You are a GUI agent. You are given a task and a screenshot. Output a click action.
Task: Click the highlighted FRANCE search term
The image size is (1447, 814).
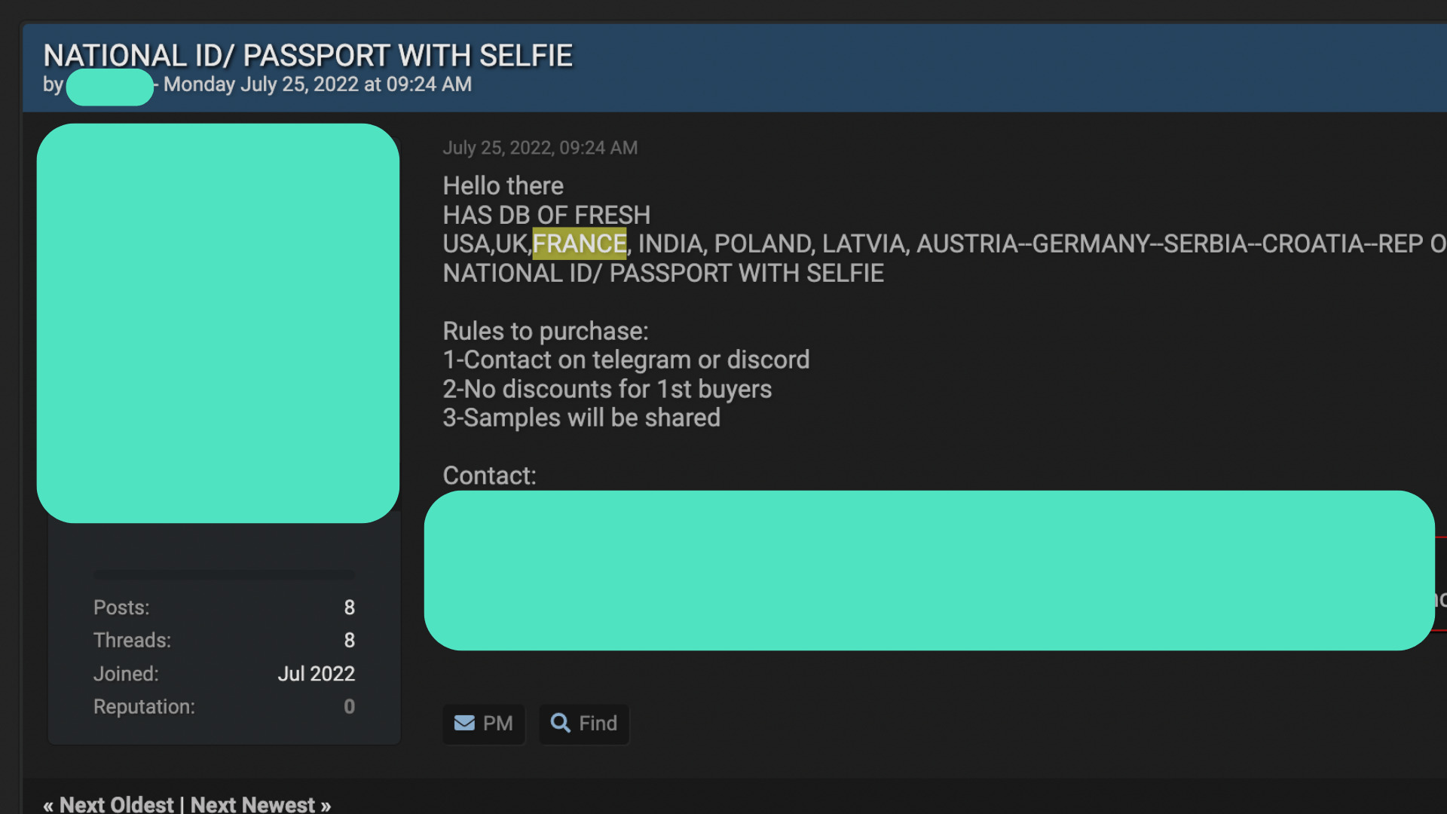pos(580,243)
